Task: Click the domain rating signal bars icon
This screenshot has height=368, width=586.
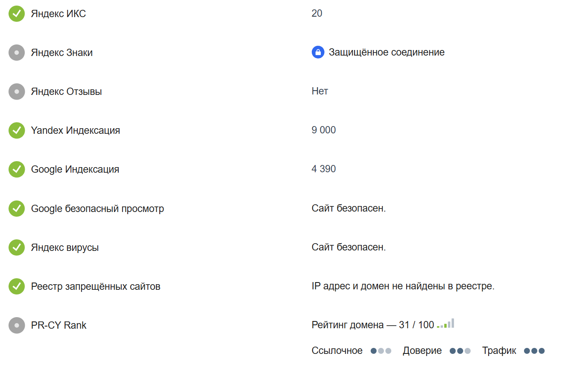Action: [445, 324]
